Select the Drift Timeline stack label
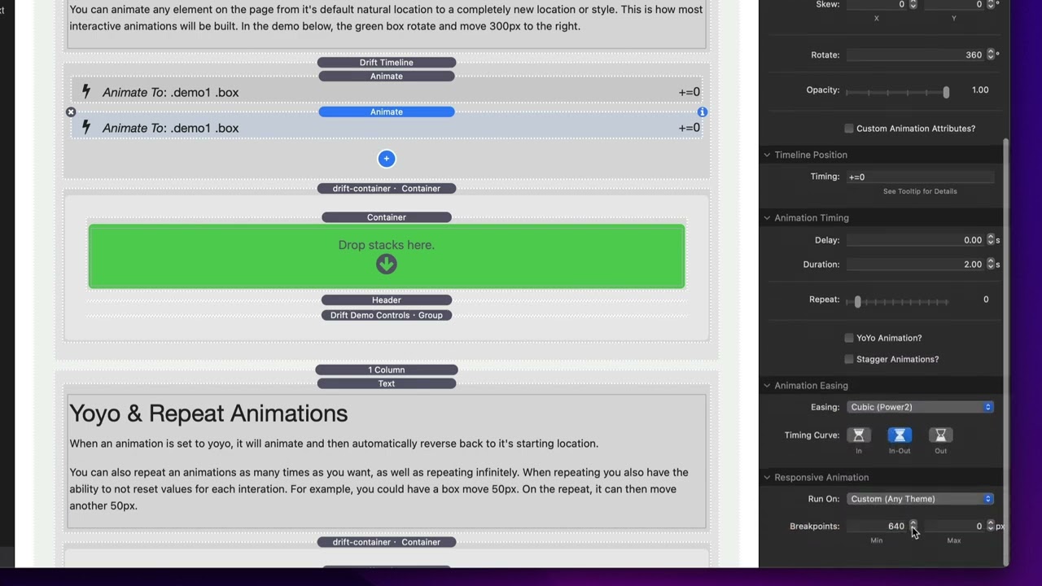Viewport: 1042px width, 586px height. [x=387, y=63]
